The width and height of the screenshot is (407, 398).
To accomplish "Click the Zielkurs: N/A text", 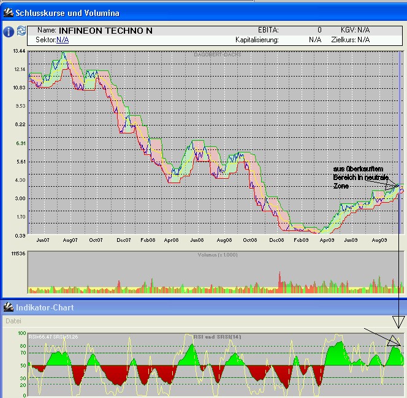I will point(351,40).
